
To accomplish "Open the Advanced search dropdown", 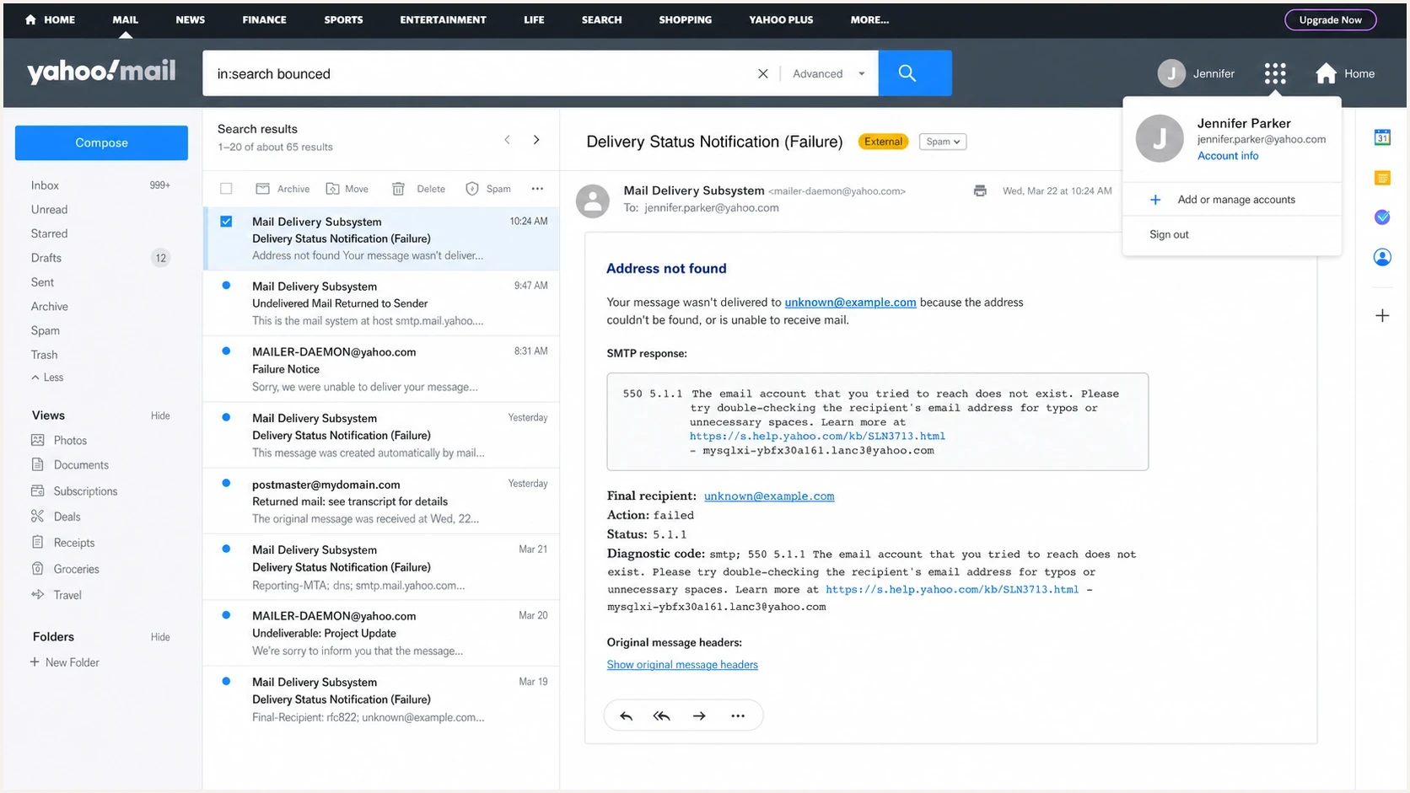I will click(x=829, y=73).
